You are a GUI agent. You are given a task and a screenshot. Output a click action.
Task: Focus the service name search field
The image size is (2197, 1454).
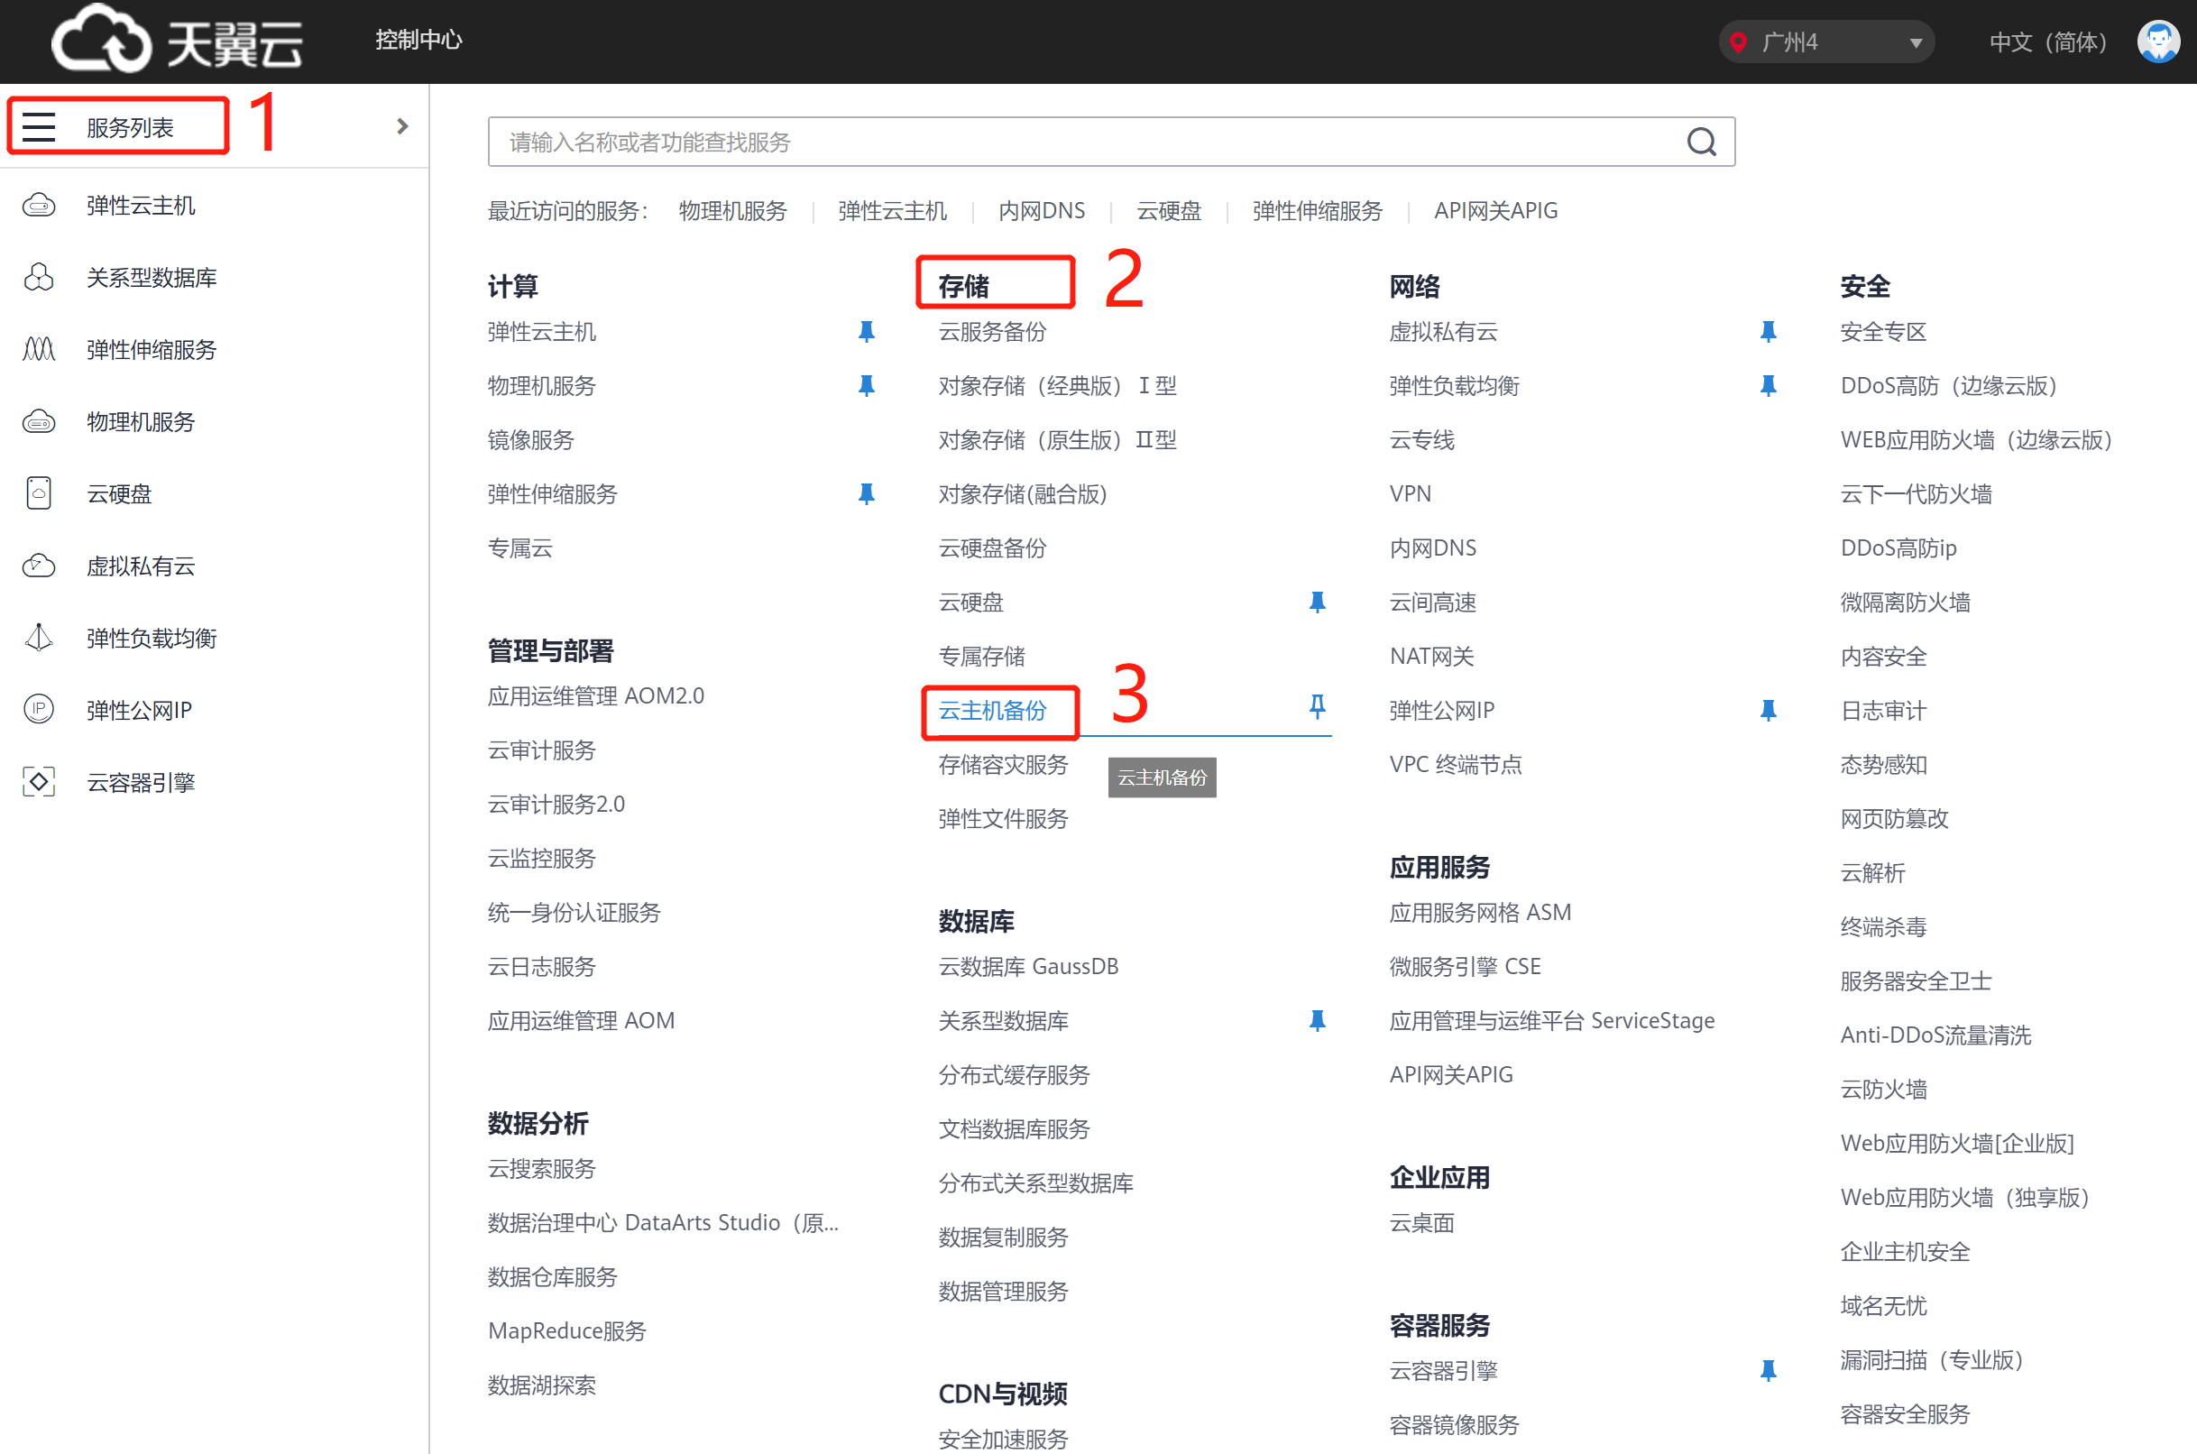[1111, 142]
